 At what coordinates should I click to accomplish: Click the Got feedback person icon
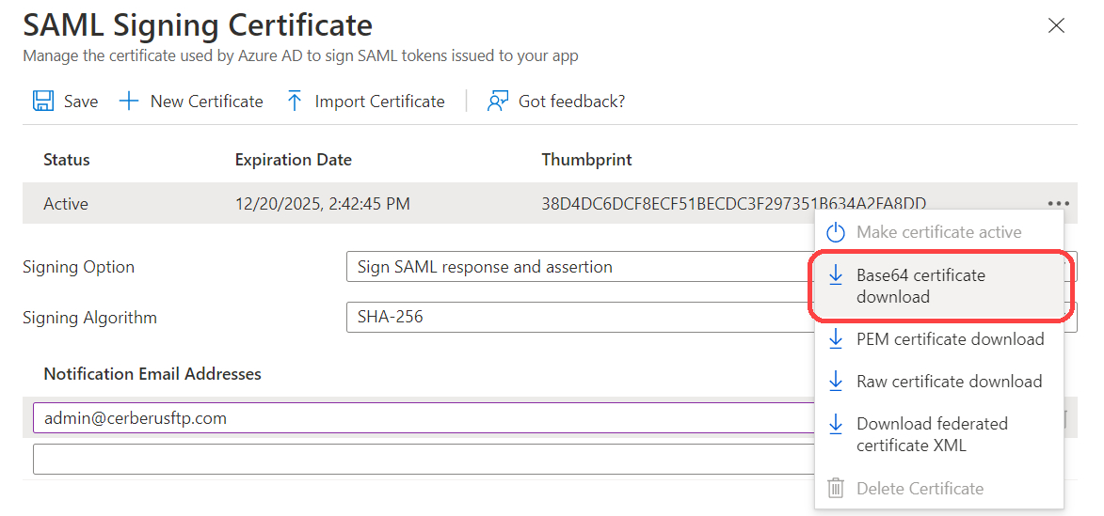(498, 102)
